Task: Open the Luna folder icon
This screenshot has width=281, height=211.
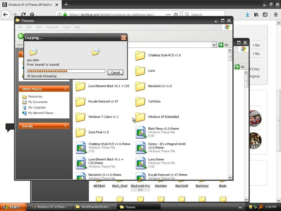Action: [140, 71]
